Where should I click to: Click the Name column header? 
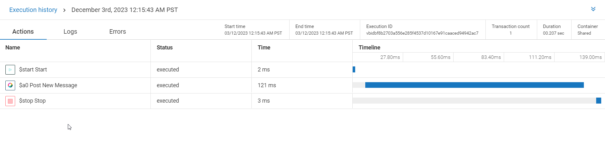pos(13,48)
